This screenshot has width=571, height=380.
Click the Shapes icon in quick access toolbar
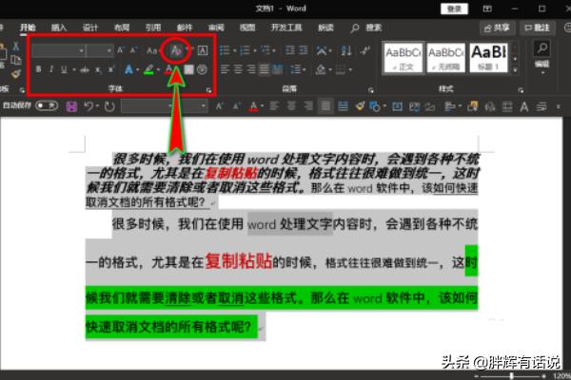pos(374,106)
